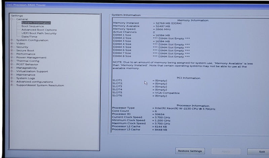The image size is (269, 158).
Task: Select the General category label
Action: (x=22, y=19)
